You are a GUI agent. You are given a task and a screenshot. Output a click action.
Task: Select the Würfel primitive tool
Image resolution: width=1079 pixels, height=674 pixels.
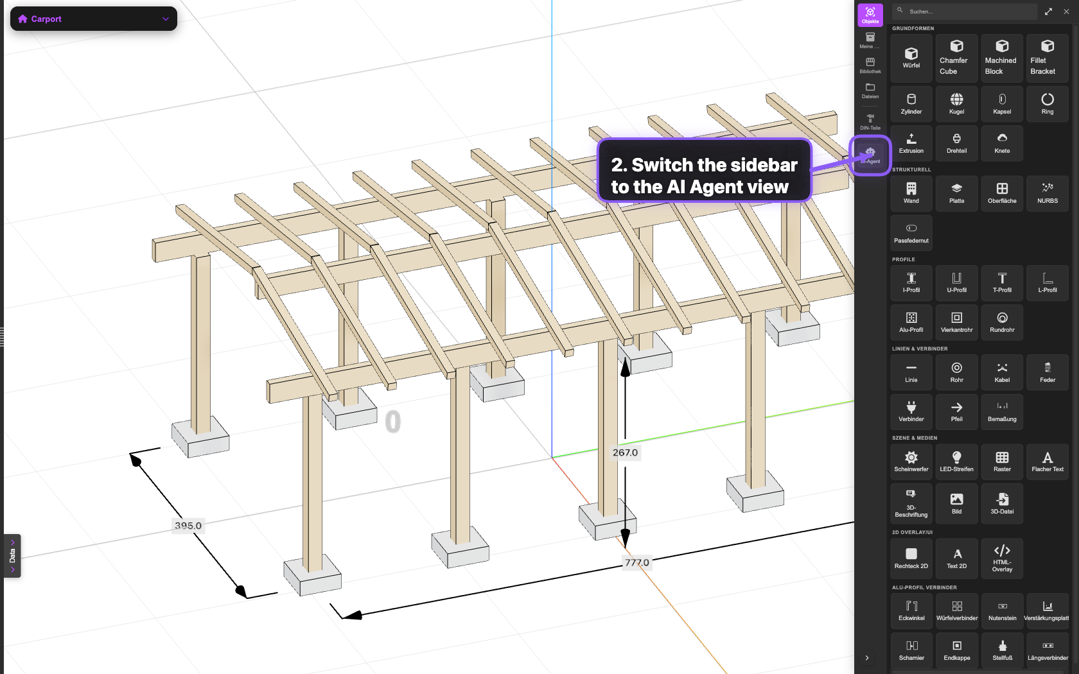(x=911, y=58)
